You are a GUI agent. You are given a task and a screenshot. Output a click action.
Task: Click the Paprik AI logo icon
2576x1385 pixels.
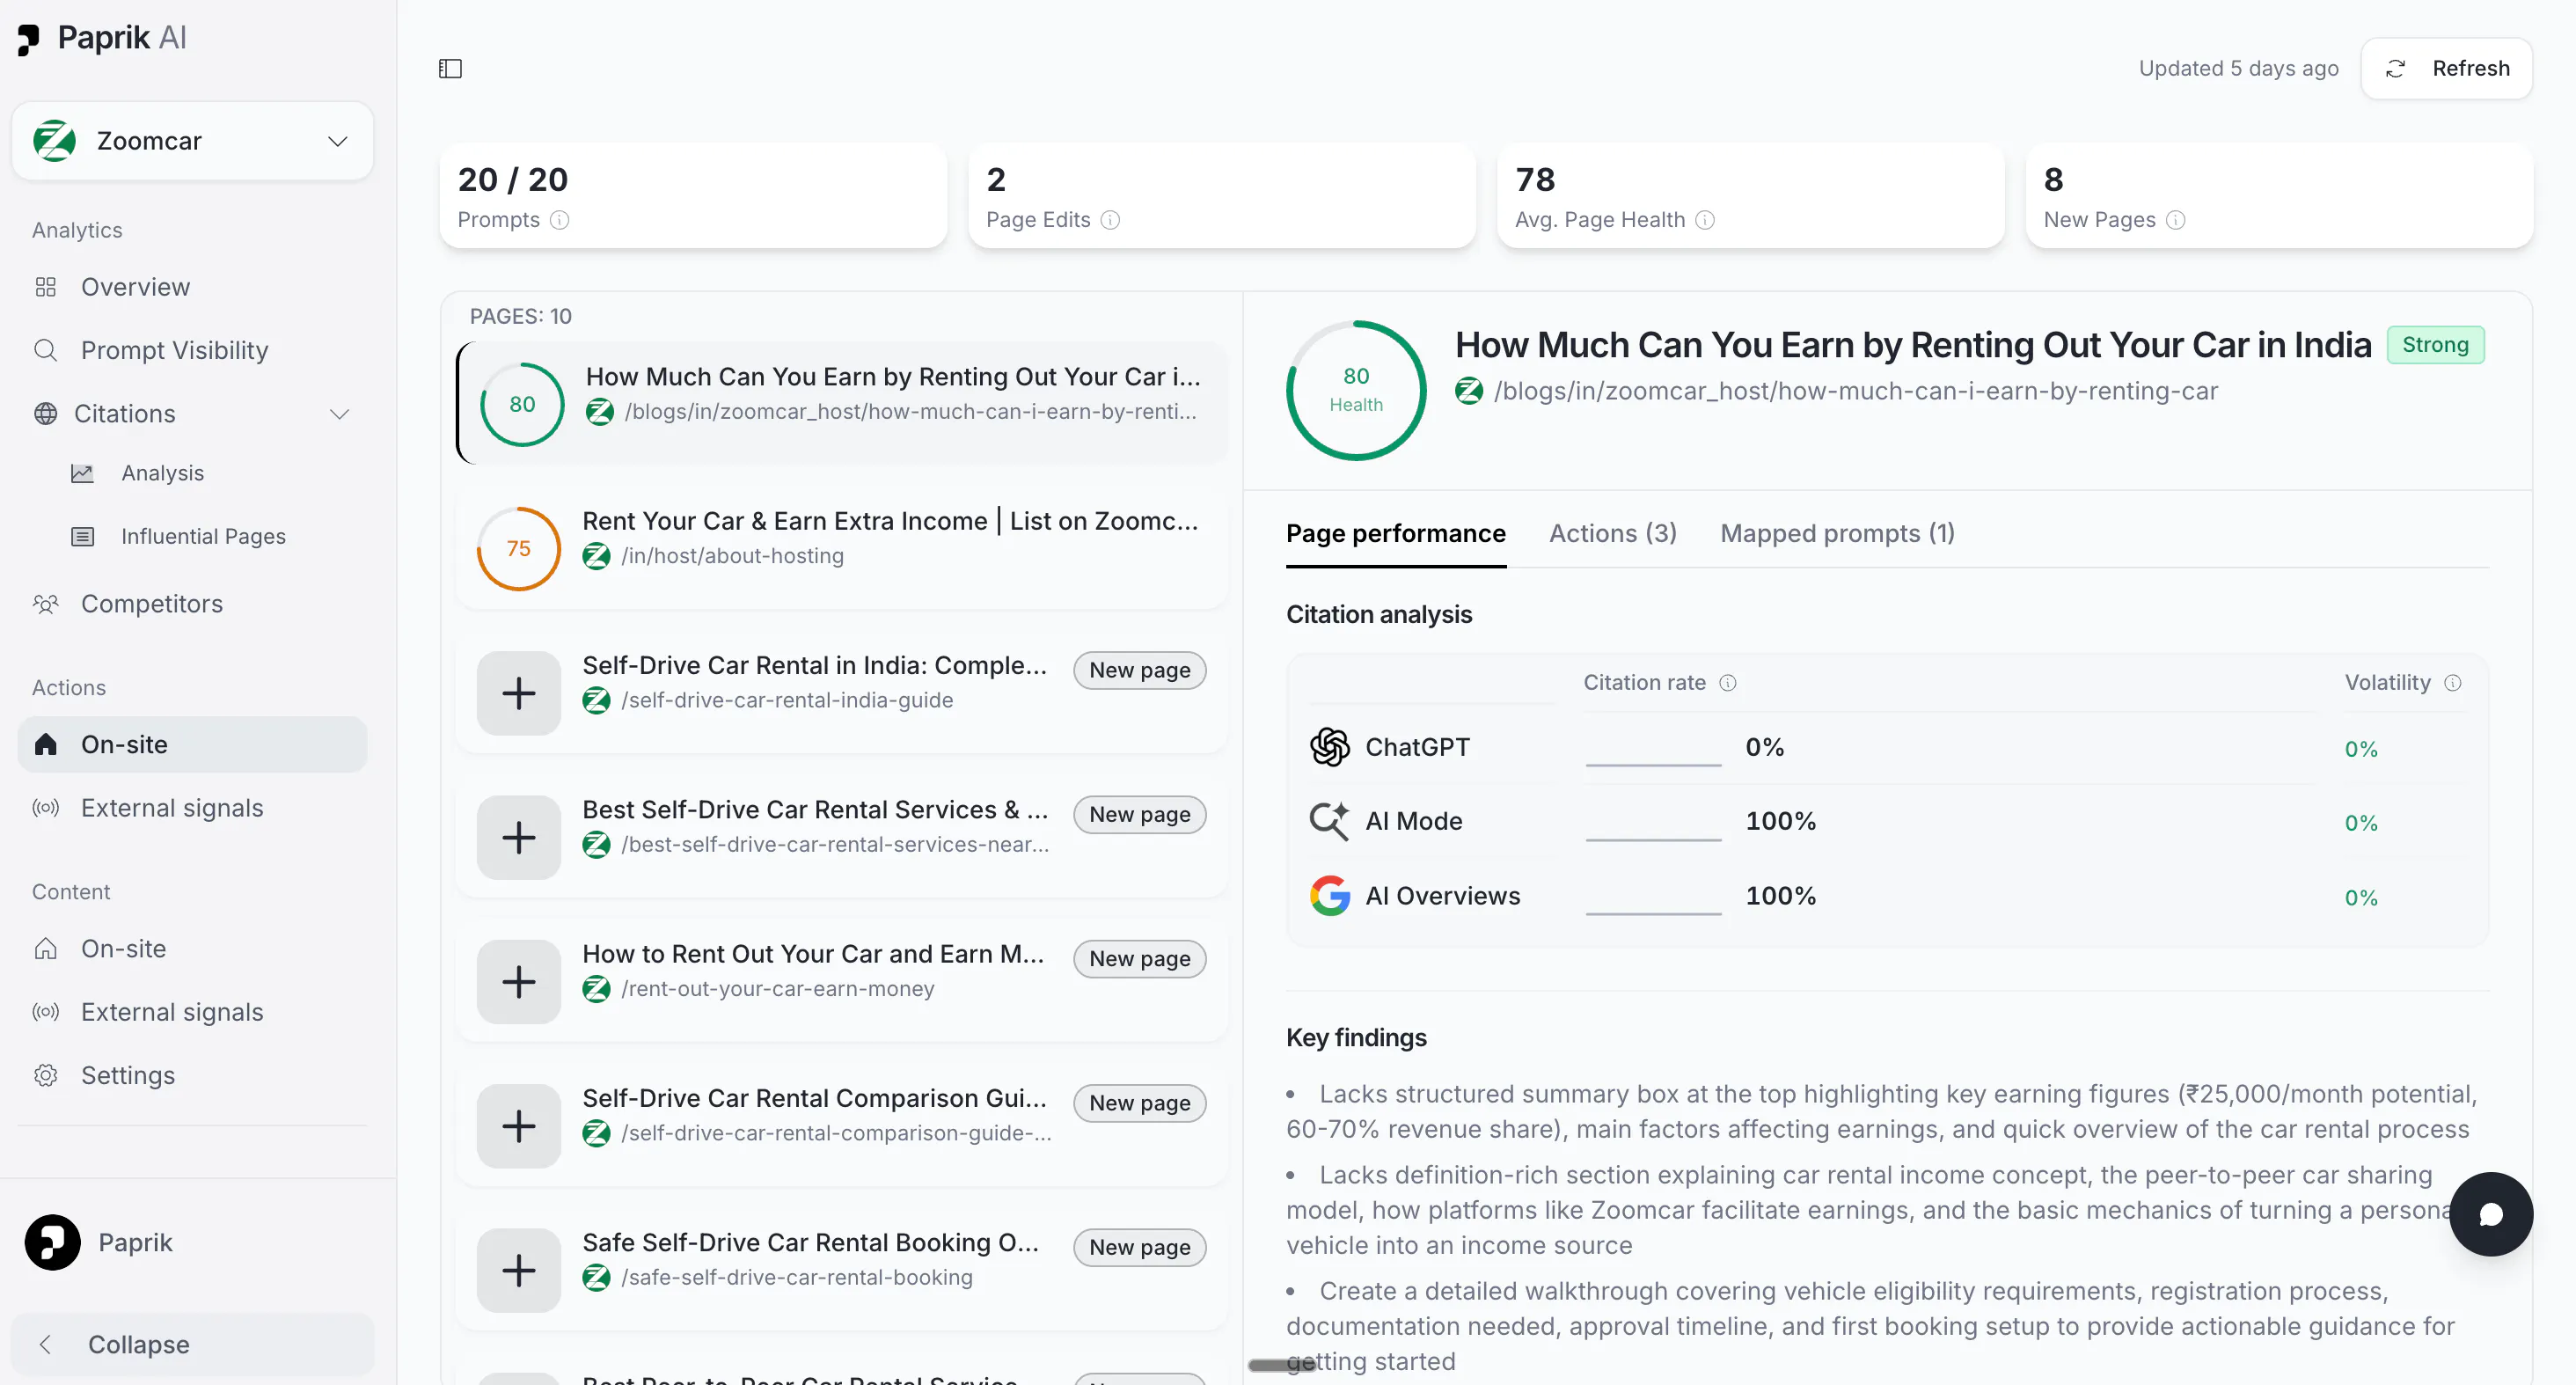pyautogui.click(x=28, y=39)
